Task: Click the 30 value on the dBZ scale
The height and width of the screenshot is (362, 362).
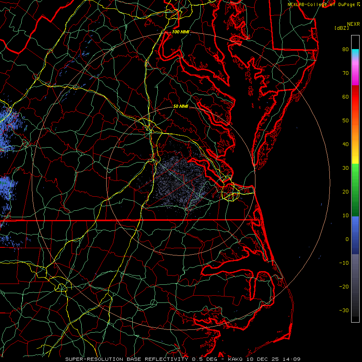Action: tap(346, 168)
